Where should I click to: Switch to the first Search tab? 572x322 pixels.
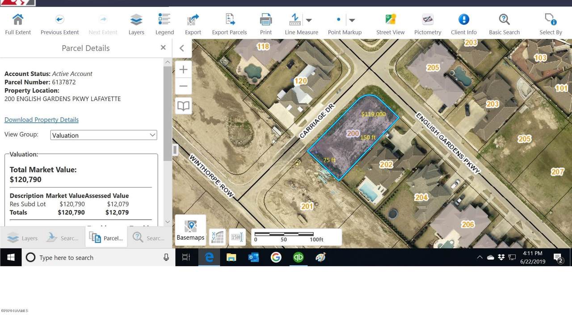64,238
